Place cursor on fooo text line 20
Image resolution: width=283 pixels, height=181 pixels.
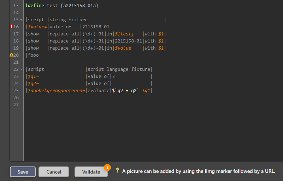[33, 55]
